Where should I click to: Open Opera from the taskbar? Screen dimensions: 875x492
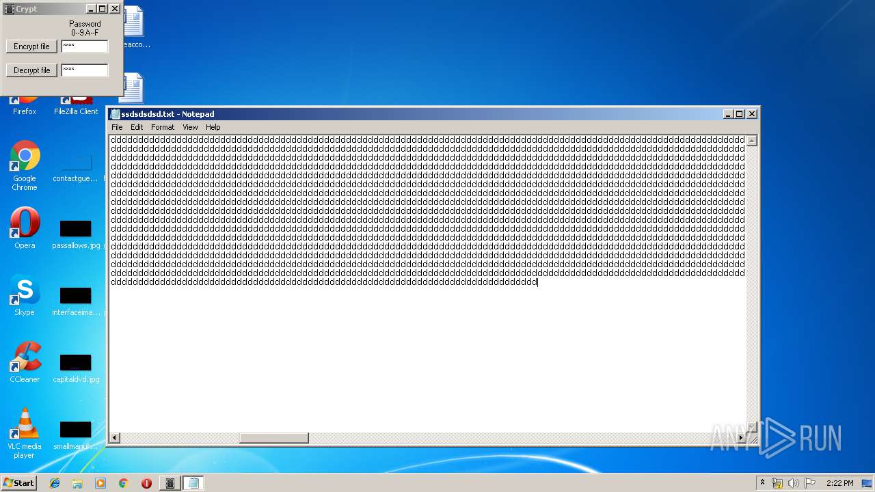pyautogui.click(x=146, y=483)
